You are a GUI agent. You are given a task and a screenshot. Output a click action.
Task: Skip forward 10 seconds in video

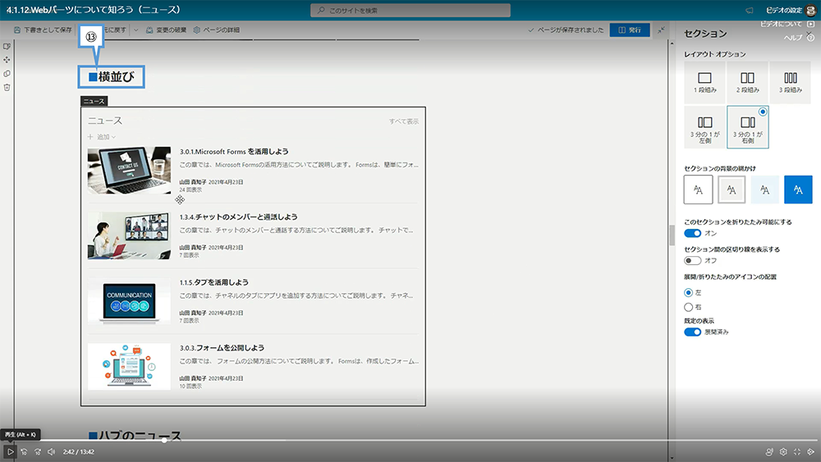[x=38, y=451]
